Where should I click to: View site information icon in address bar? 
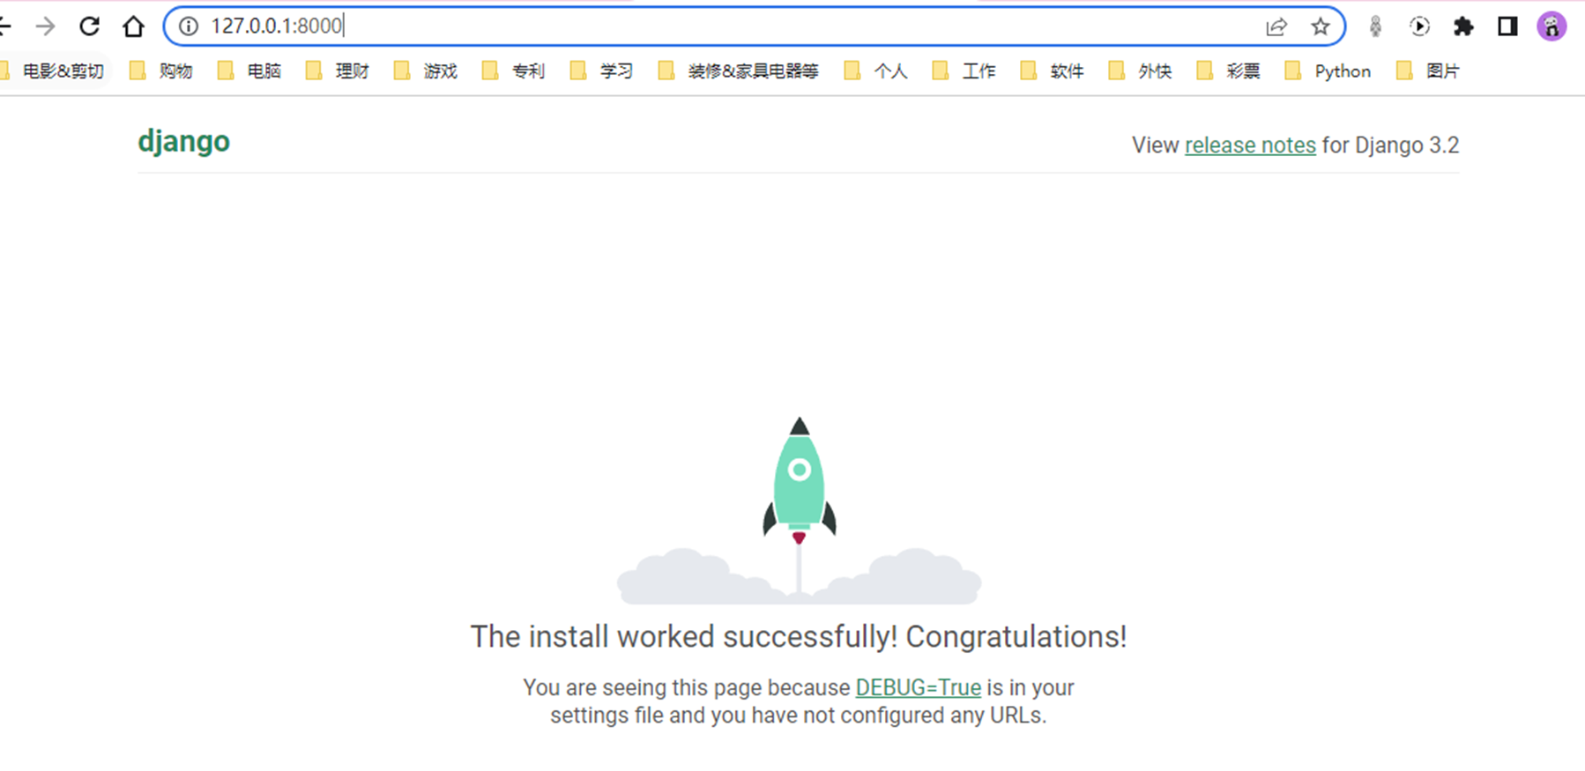pos(189,26)
